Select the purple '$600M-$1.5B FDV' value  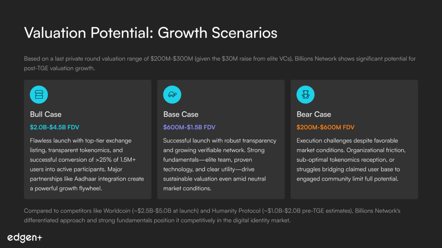click(189, 127)
